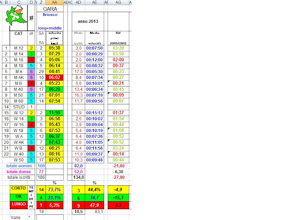Click the M 16 category cell
The width and height of the screenshot is (300, 220).
tap(19, 60)
